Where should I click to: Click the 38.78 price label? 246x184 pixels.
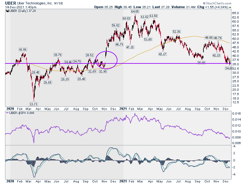pyautogui.click(x=58, y=55)
